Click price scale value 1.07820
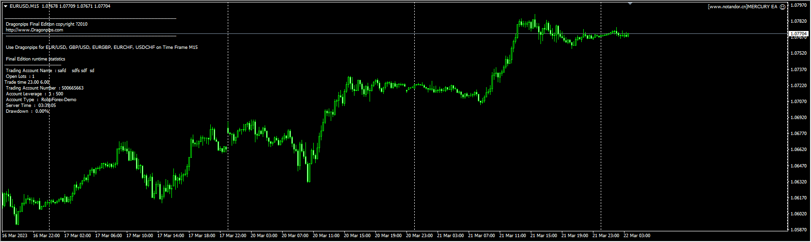The height and width of the screenshot is (242, 811). point(799,21)
